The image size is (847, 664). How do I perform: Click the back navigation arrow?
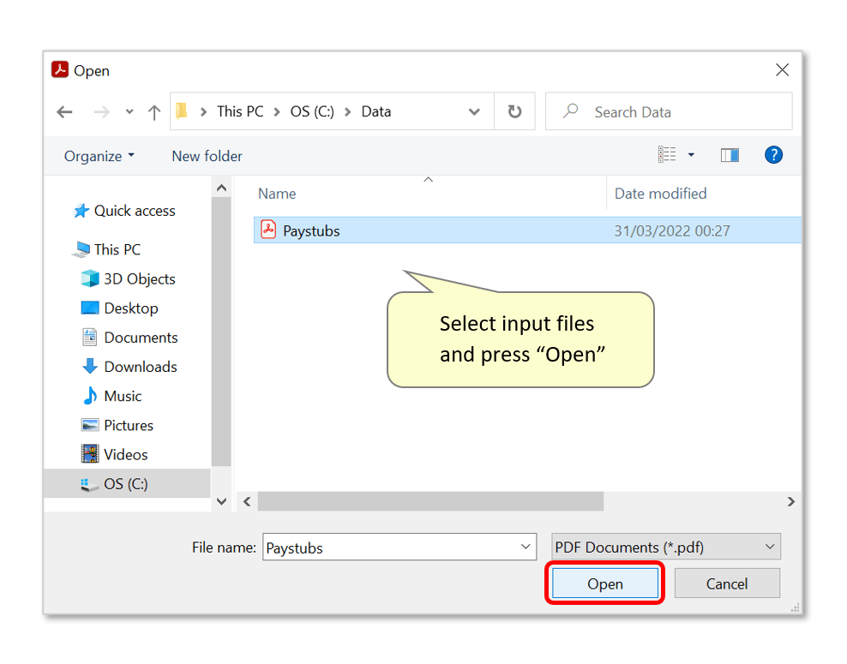(x=65, y=111)
